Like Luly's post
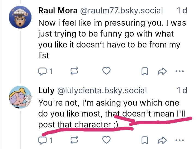 point(106,141)
